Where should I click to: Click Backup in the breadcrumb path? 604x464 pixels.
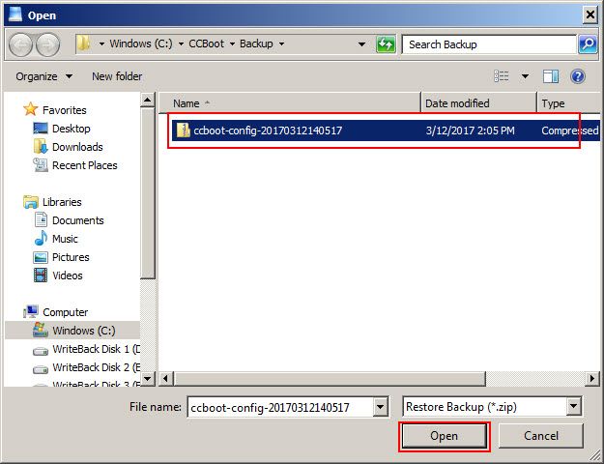[256, 43]
